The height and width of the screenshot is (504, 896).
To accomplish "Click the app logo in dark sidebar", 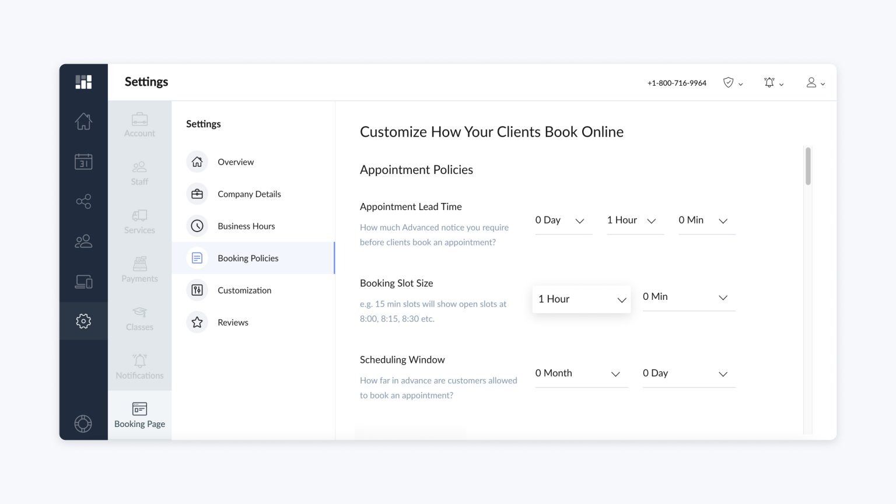I will tap(83, 82).
